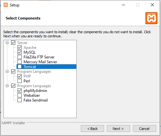
Task: Select the Apache label
Action: (30, 48)
